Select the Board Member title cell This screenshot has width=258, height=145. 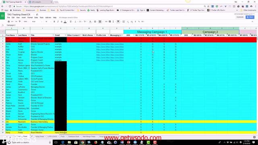pos(42,133)
